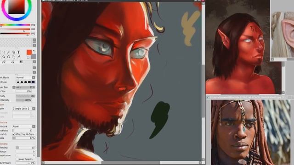Screen dimensions: 294x165
Task: Click the main canvas vertical scrollbar
Action: 203,91
